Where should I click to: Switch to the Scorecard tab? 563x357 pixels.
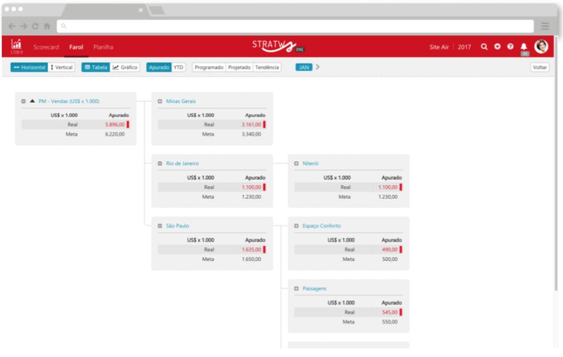tap(46, 47)
